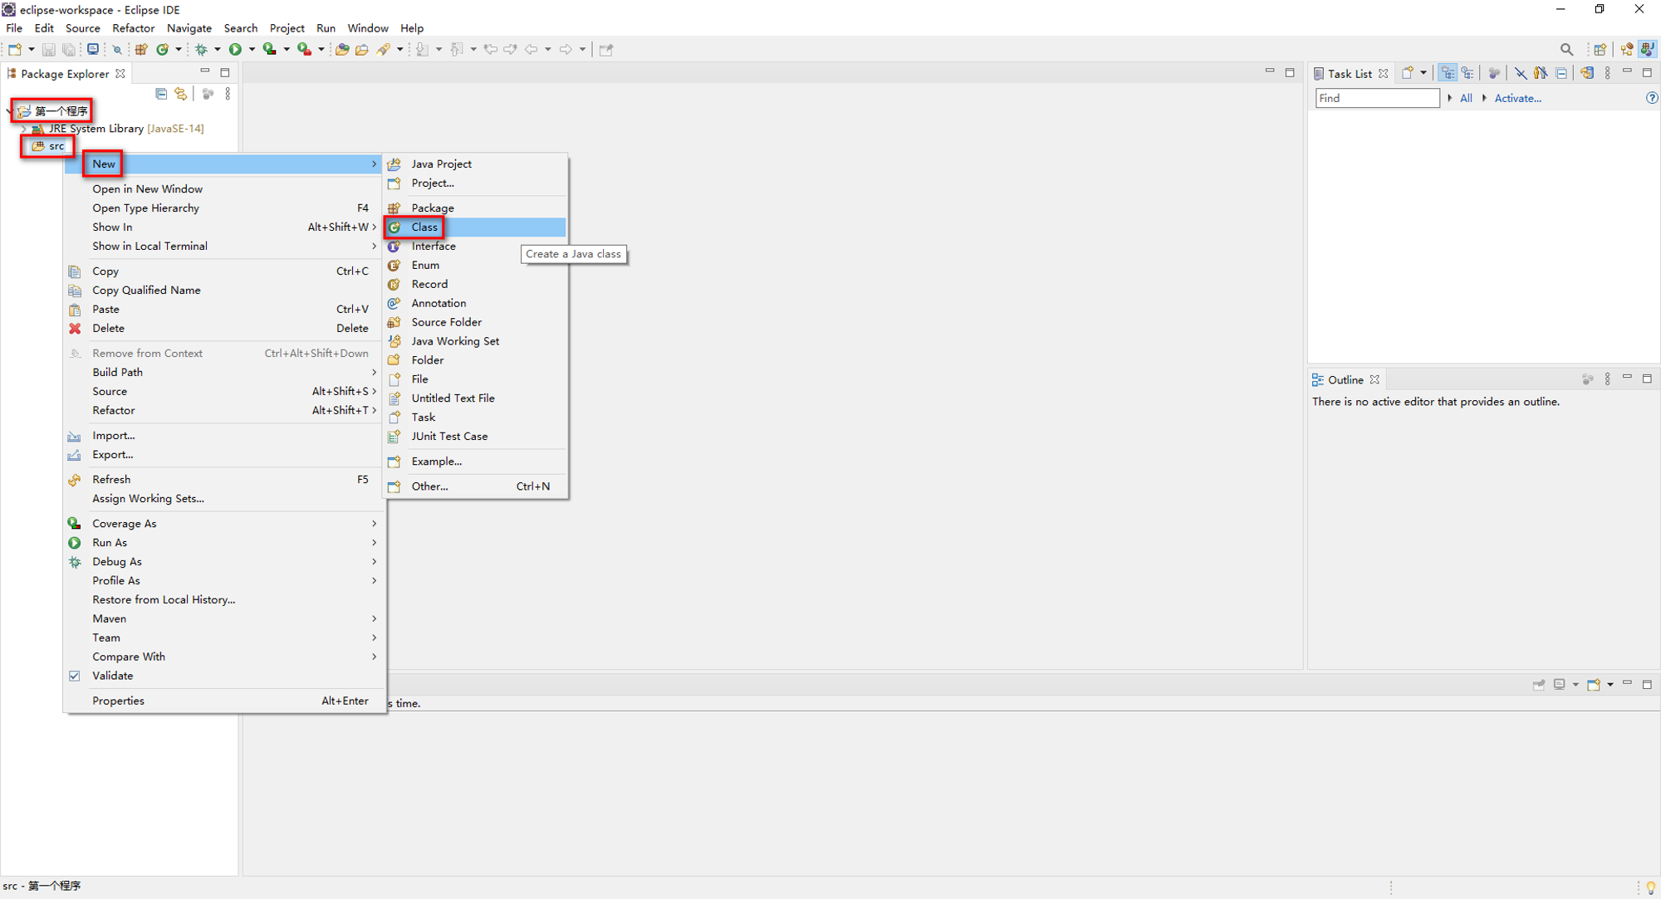Toggle Categorized view in Task List toolbar
Image resolution: width=1661 pixels, height=899 pixels.
[x=1448, y=73]
